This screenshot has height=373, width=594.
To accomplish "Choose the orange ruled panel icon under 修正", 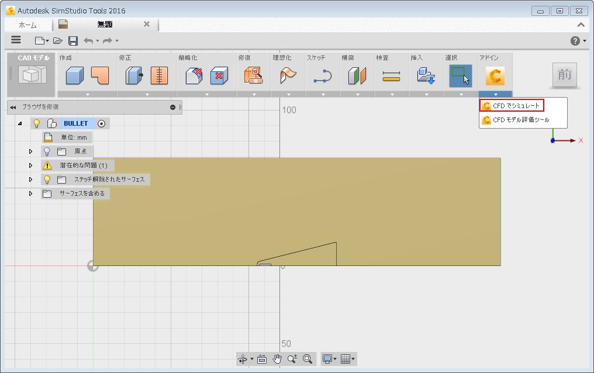I will (x=160, y=75).
